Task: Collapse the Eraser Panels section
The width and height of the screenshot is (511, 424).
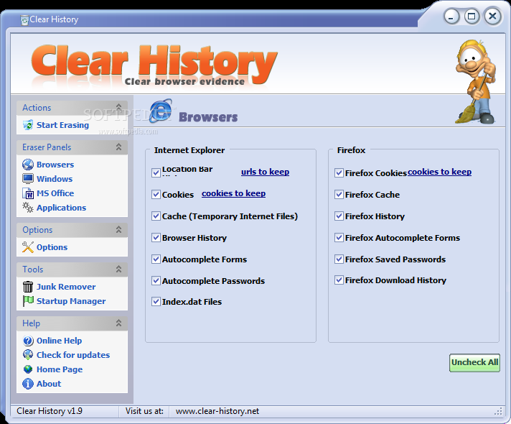Action: tap(118, 147)
